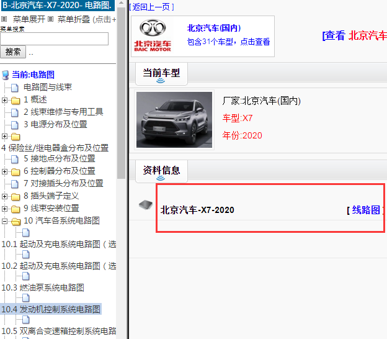Screen dimensions: 387x339
Task: Click the 返回上一页 link
Action: [x=151, y=7]
